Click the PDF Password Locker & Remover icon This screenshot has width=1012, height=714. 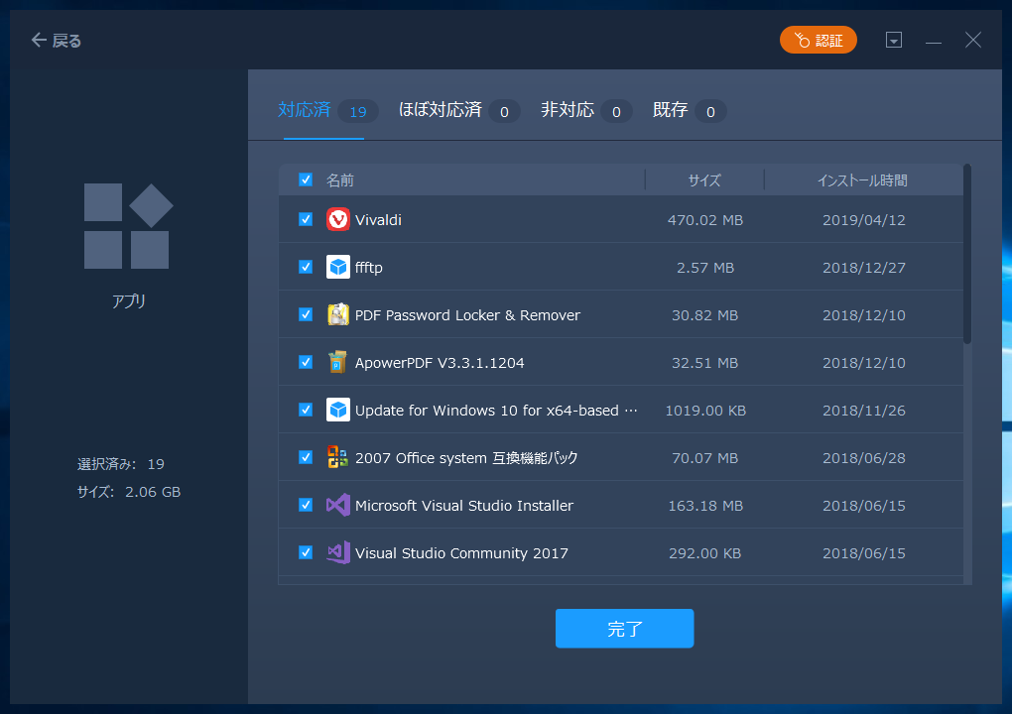tap(337, 314)
